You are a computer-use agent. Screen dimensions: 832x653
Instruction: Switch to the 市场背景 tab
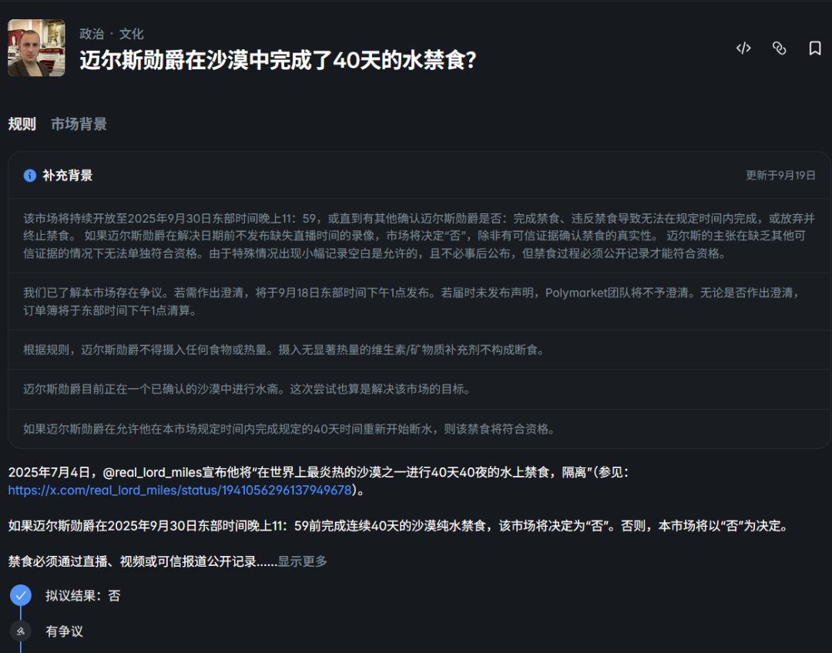pos(79,124)
